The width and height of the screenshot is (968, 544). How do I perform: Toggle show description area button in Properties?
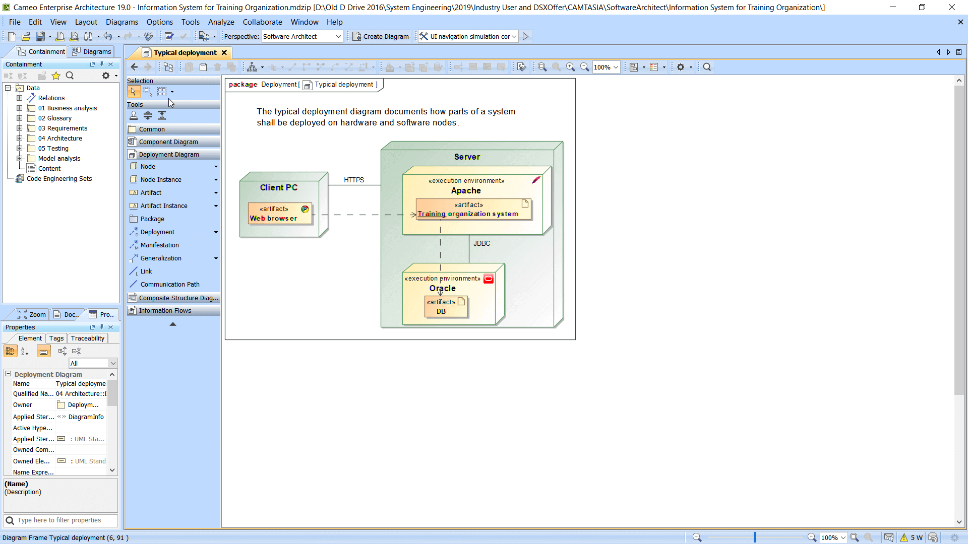click(44, 351)
